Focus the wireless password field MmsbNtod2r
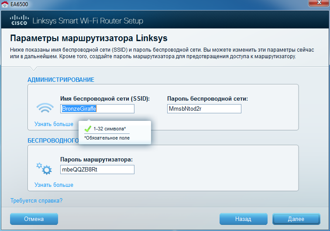 204,108
